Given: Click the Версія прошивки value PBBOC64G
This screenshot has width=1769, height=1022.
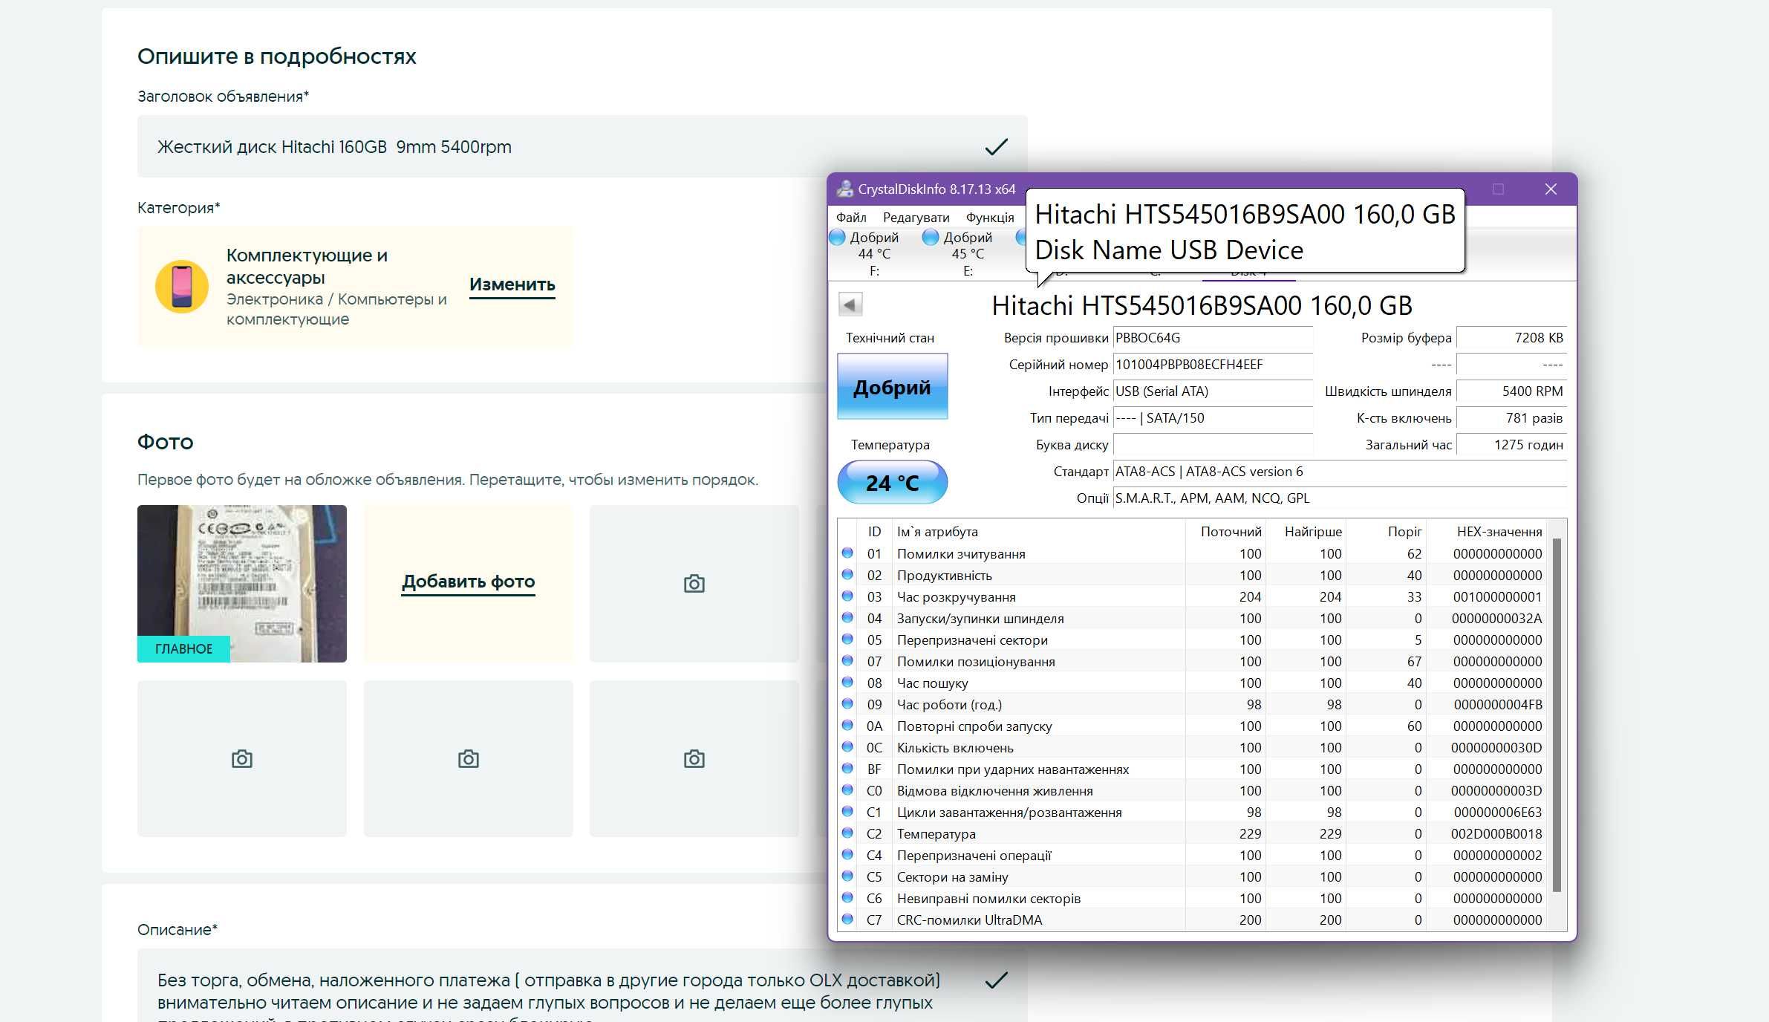Looking at the screenshot, I should 1213,338.
